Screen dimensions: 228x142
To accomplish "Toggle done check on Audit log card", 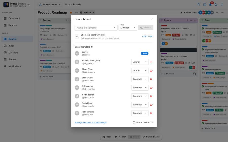I will 203,106.
